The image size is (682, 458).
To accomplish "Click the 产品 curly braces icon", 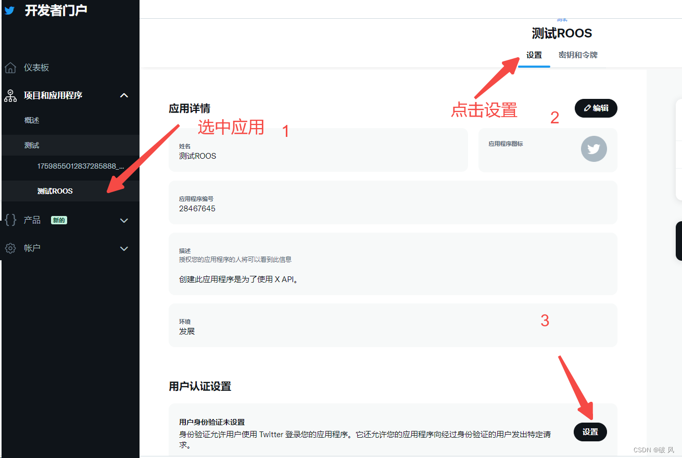I will 10,220.
